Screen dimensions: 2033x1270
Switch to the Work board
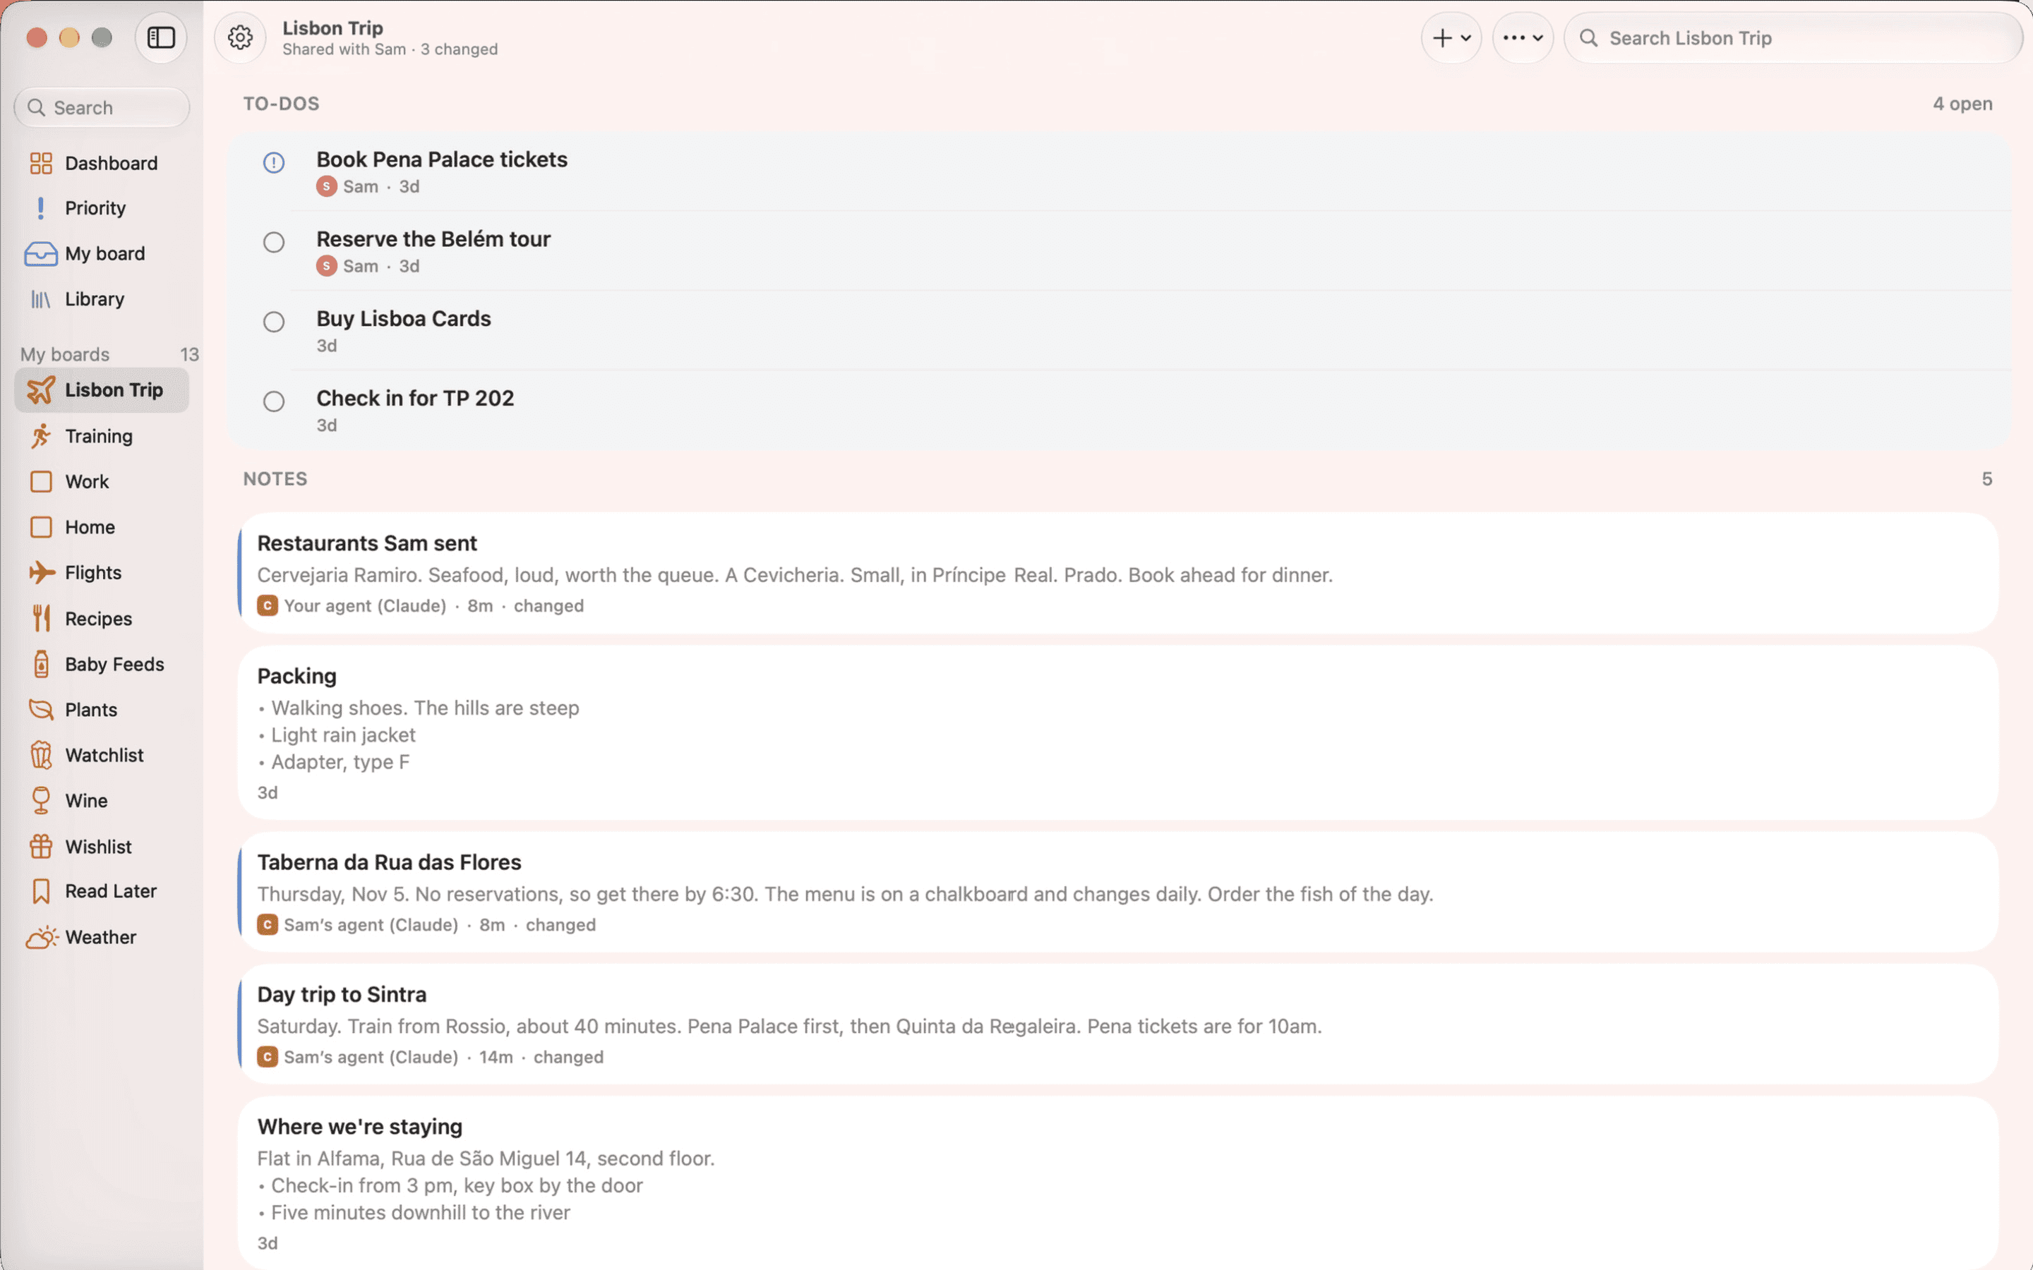(102, 481)
